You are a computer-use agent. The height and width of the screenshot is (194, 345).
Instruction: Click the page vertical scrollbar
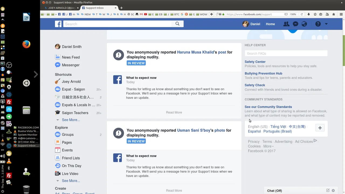coord(344,51)
